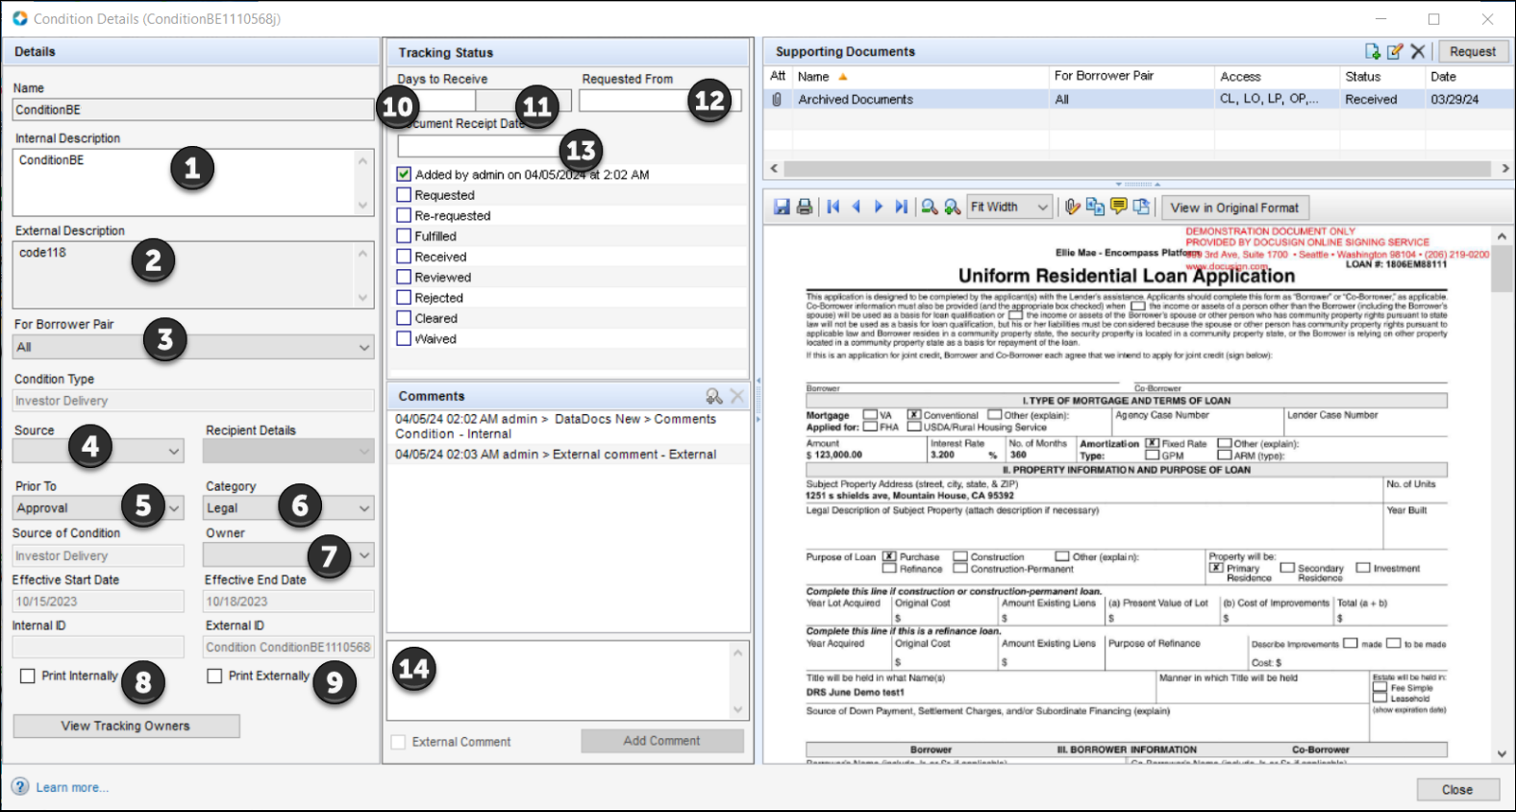
Task: Click the print document icon
Action: click(x=805, y=207)
